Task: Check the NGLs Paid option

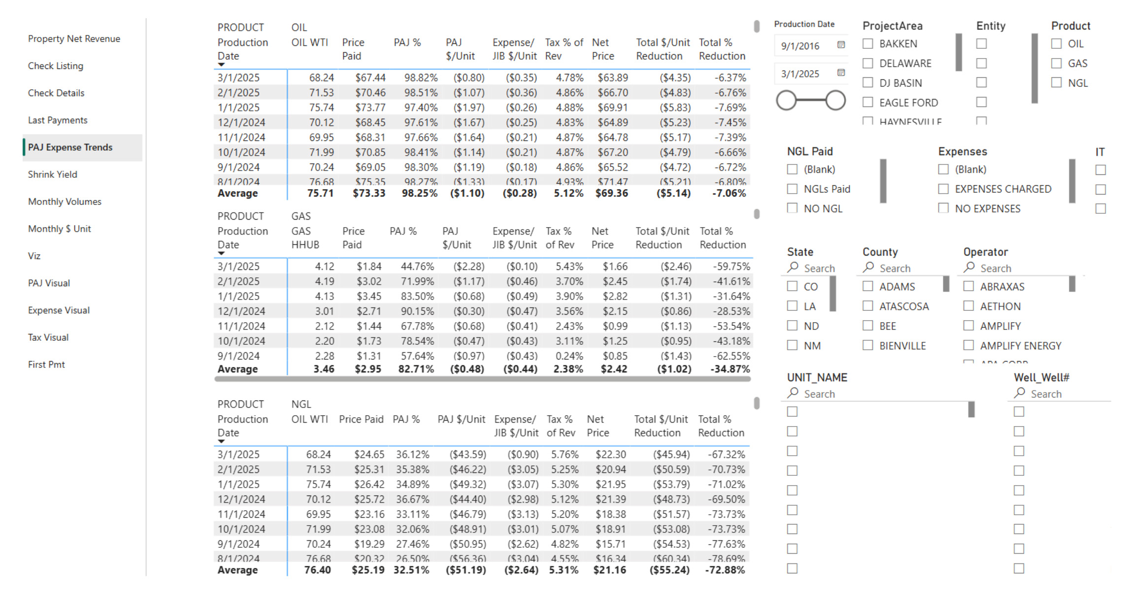Action: click(x=792, y=189)
